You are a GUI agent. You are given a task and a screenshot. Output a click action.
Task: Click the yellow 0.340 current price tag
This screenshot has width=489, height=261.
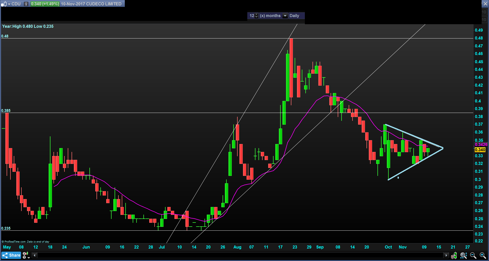pos(480,150)
